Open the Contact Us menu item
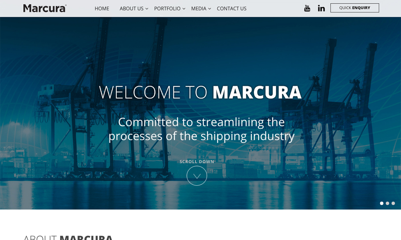 [x=232, y=9]
